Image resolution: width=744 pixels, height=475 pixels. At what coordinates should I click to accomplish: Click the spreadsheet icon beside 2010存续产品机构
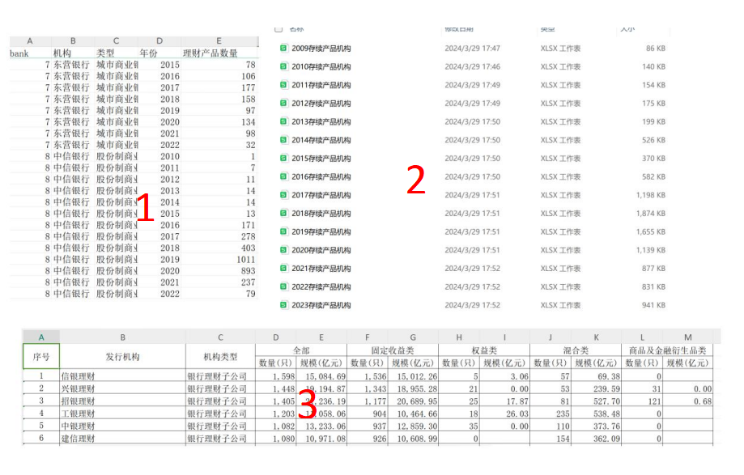(x=283, y=66)
